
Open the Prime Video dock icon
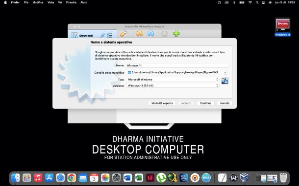point(184,178)
